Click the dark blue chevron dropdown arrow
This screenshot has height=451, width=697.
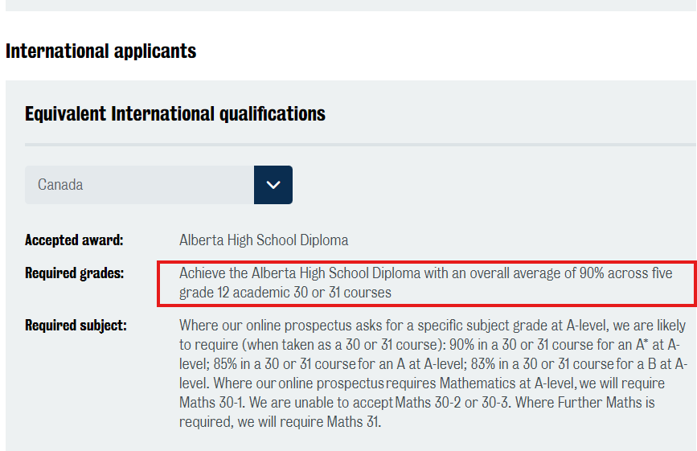tap(273, 185)
